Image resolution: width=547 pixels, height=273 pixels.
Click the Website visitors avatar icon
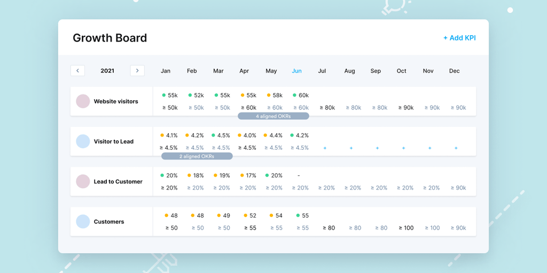coord(83,101)
